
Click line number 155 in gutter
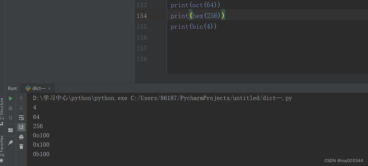(142, 27)
